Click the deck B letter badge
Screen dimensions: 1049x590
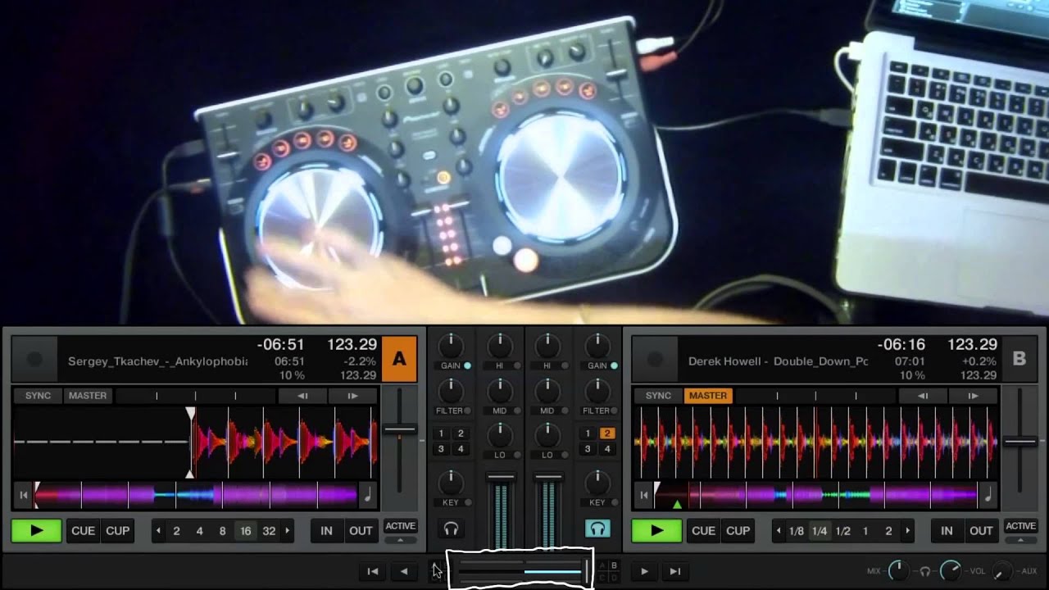tap(1019, 359)
